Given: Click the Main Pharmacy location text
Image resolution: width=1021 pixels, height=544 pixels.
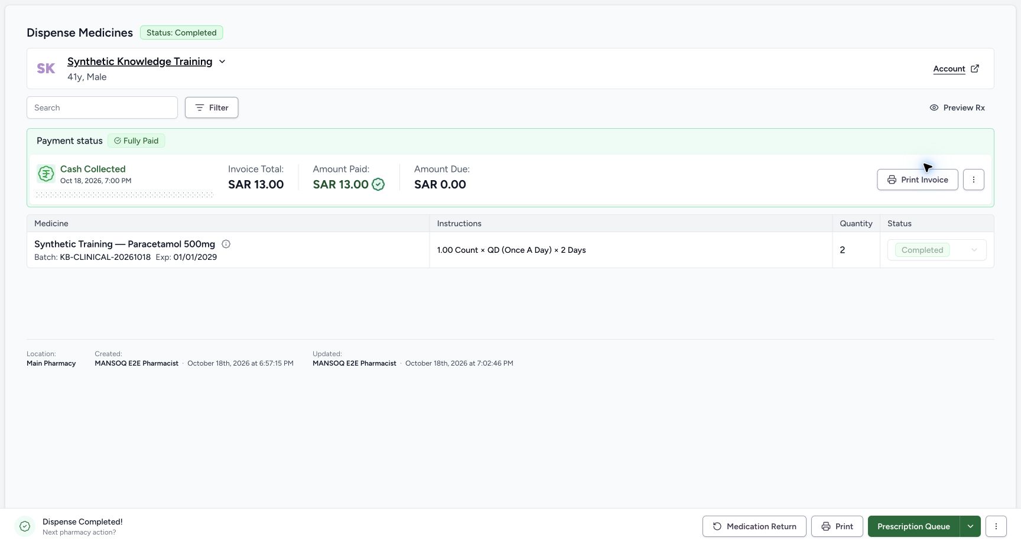Looking at the screenshot, I should [x=51, y=363].
